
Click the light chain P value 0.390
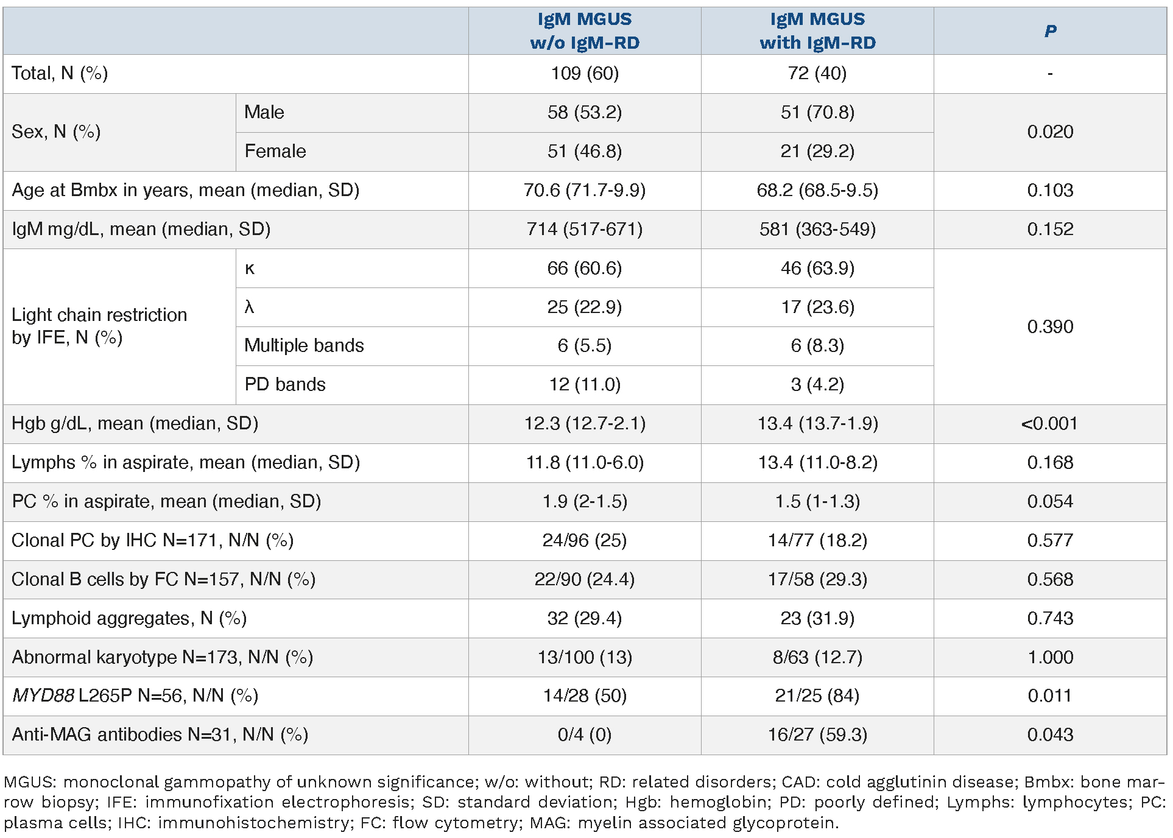click(x=1050, y=326)
